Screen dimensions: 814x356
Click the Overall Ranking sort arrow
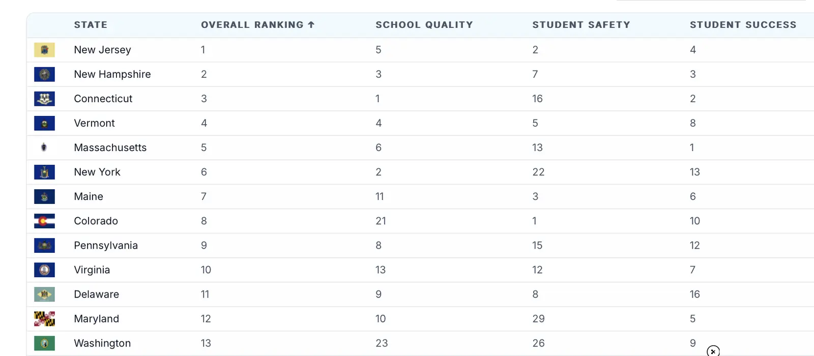pos(311,24)
